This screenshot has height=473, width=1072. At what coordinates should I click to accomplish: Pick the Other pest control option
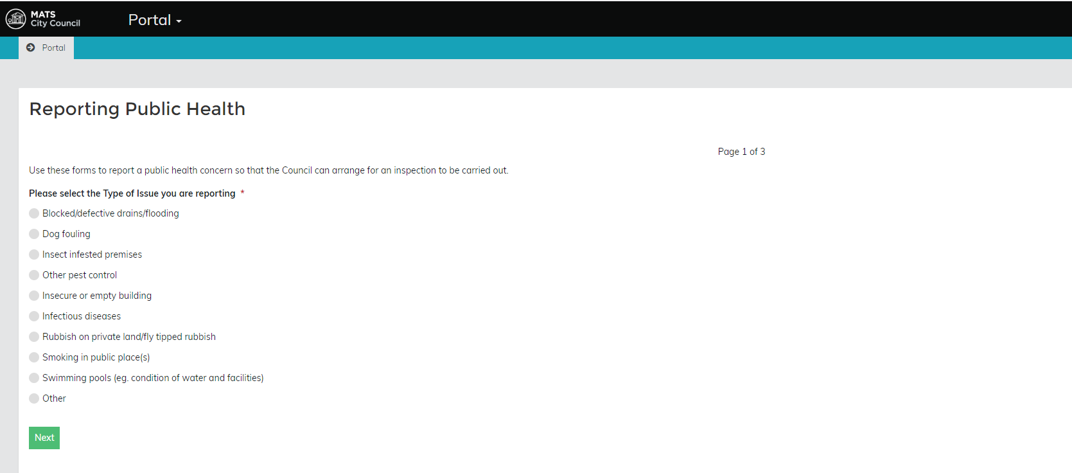click(34, 275)
